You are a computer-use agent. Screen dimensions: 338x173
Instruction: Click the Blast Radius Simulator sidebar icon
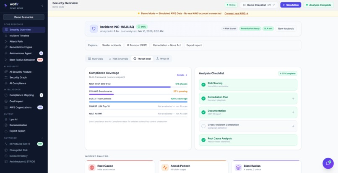(6, 60)
